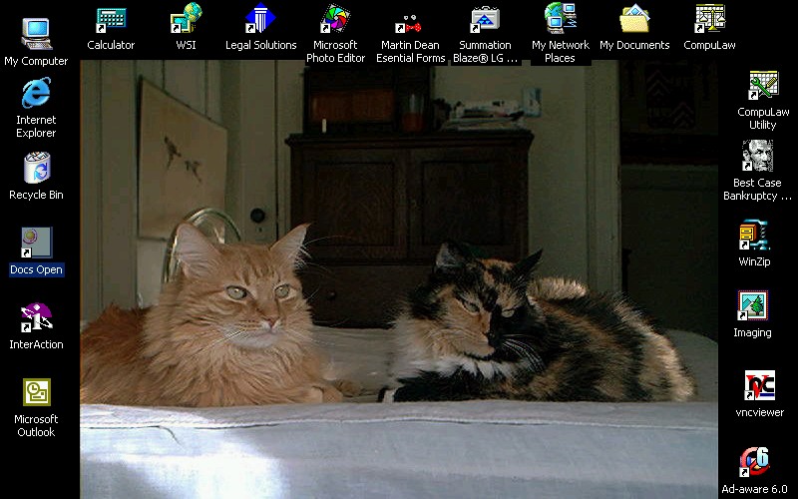Click the Ad-aware 6.0 shortcut icon
Viewport: 798px width, 499px height.
point(755,462)
